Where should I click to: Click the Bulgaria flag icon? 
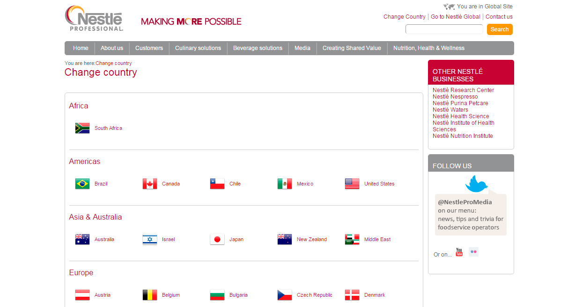tap(217, 295)
